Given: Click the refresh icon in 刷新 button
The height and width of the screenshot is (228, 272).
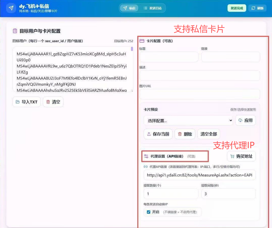Looking at the screenshot, I should pyautogui.click(x=253, y=8).
